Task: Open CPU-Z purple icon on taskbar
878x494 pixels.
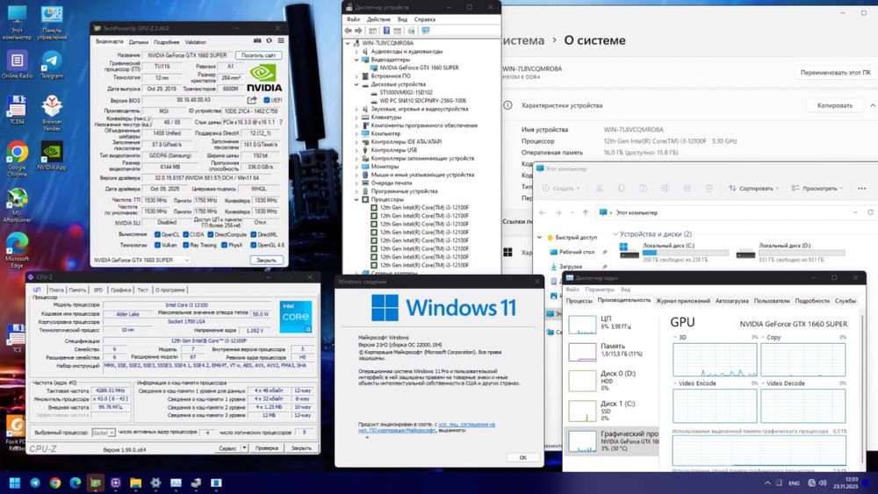Action: click(115, 483)
